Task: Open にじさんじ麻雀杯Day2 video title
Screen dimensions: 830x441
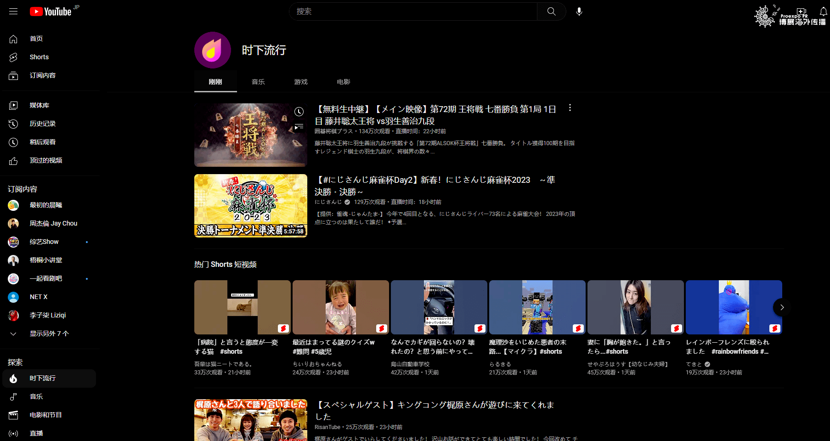Action: point(435,186)
